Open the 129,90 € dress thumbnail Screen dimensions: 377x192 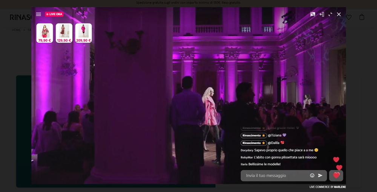[x=64, y=33]
